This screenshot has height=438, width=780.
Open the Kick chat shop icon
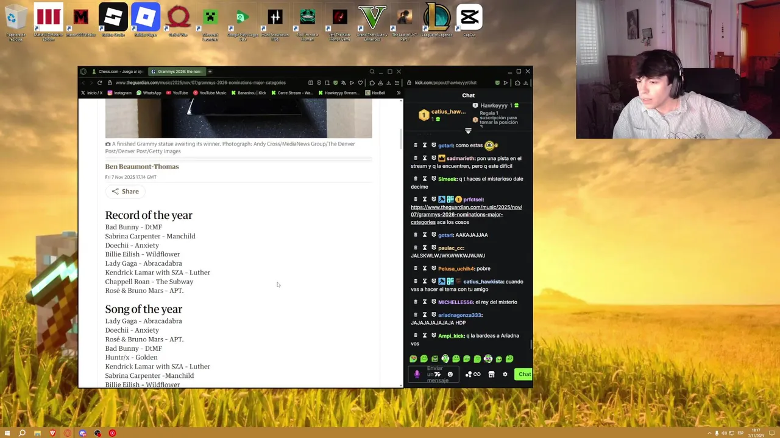pos(491,374)
